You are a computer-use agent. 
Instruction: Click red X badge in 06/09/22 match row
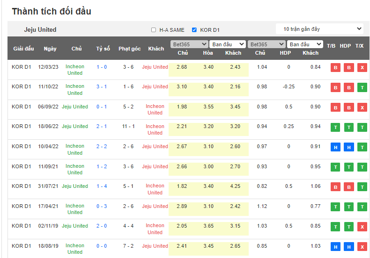[x=362, y=107]
